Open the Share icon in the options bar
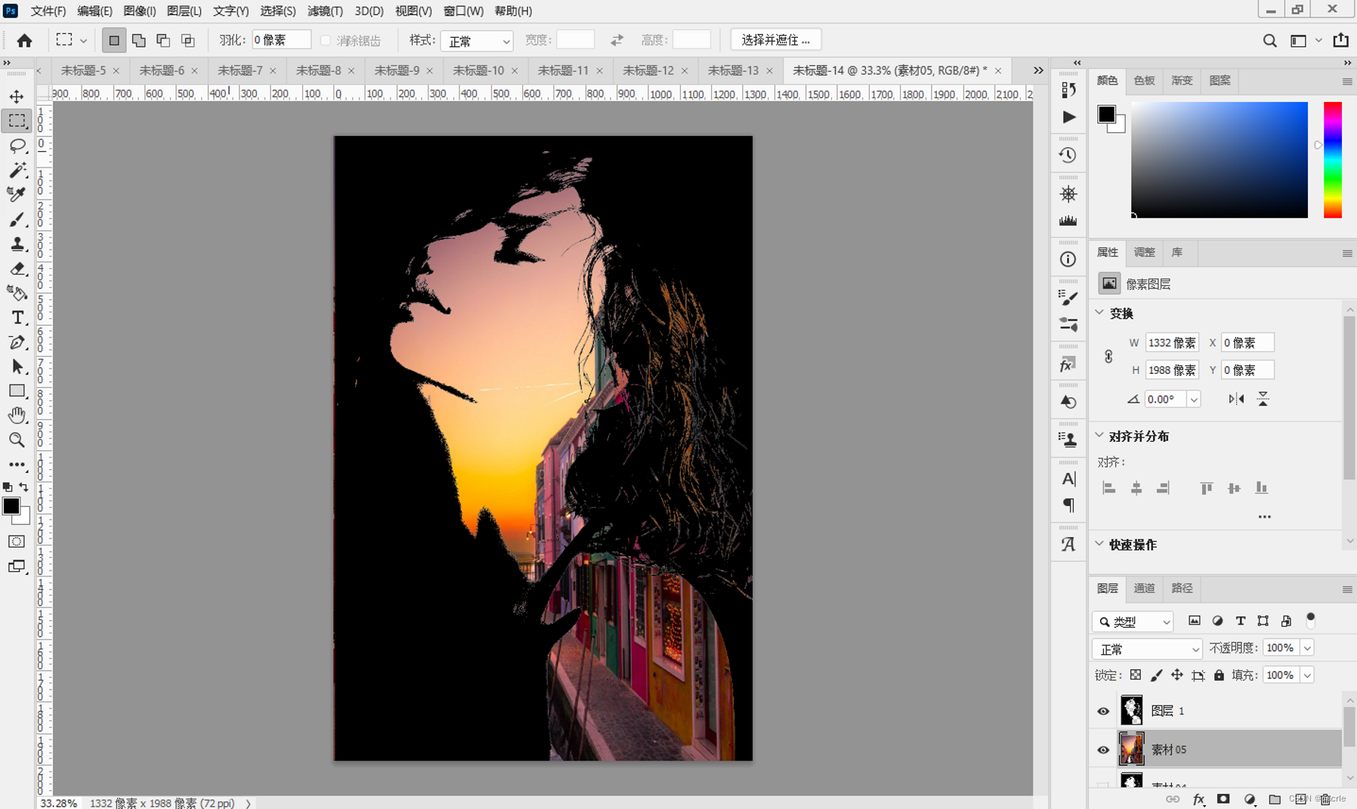 click(x=1341, y=40)
